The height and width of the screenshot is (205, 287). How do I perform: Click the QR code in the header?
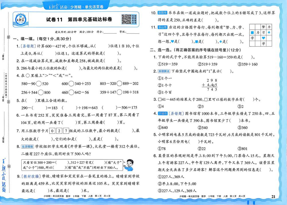coord(126,19)
